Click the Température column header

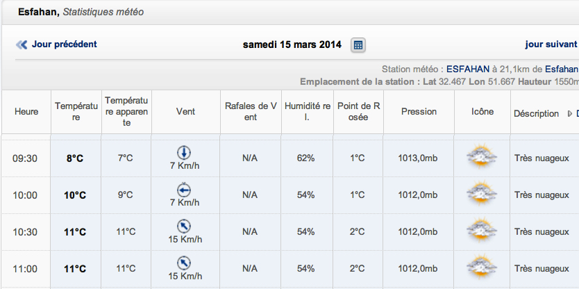(x=76, y=112)
